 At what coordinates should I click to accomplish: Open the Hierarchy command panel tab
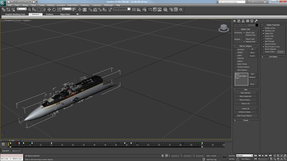pyautogui.click(x=243, y=21)
